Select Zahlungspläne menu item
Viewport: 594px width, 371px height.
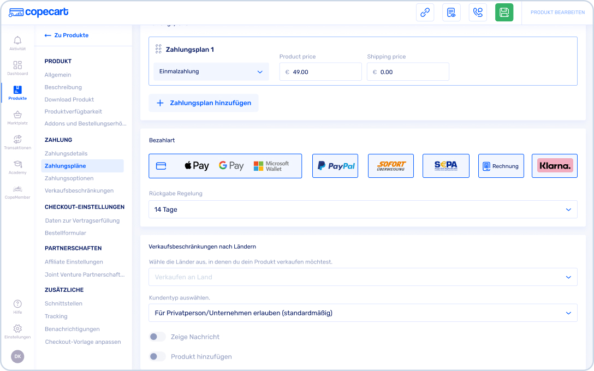(82, 166)
